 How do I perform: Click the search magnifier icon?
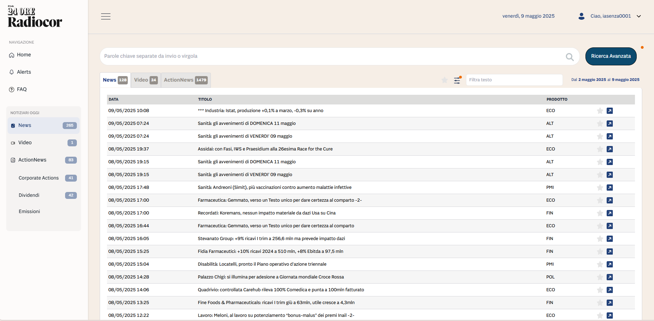570,57
